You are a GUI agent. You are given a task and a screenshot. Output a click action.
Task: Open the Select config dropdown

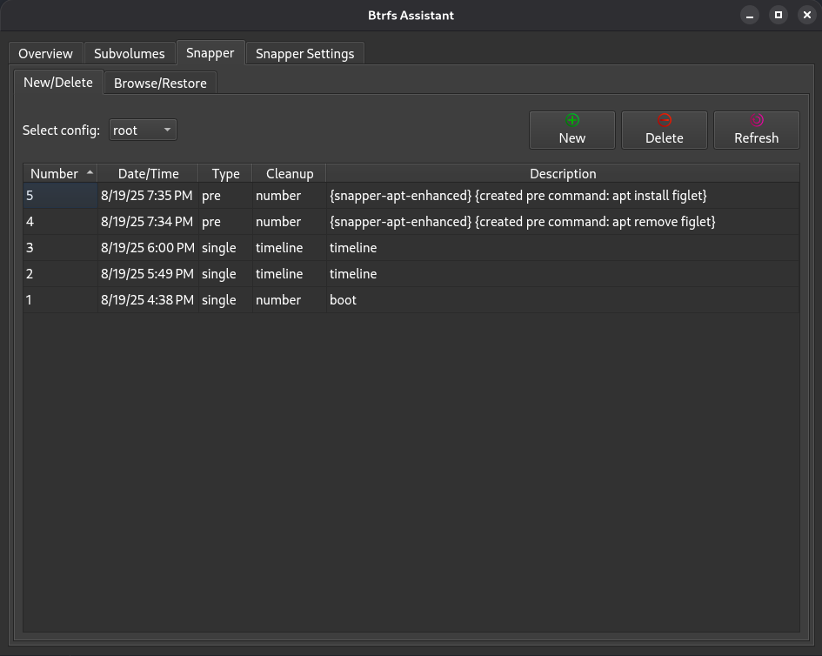pyautogui.click(x=143, y=131)
